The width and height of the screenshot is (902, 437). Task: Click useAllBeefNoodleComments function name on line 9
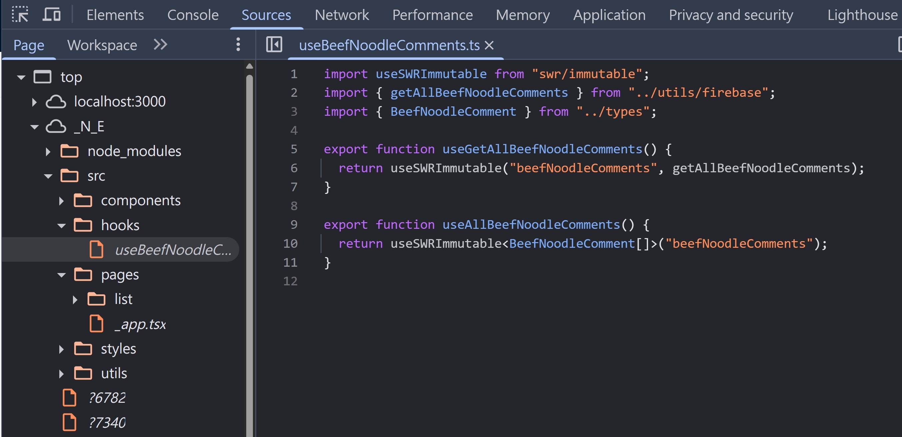coord(531,224)
